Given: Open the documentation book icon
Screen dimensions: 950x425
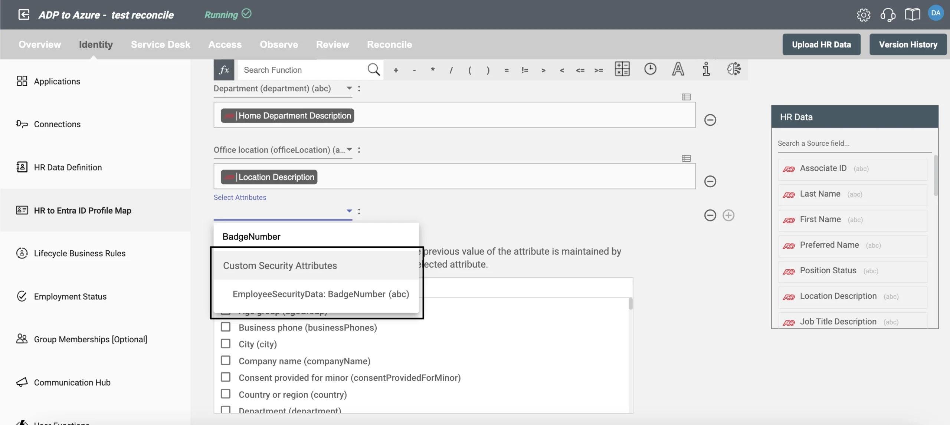Looking at the screenshot, I should [912, 15].
